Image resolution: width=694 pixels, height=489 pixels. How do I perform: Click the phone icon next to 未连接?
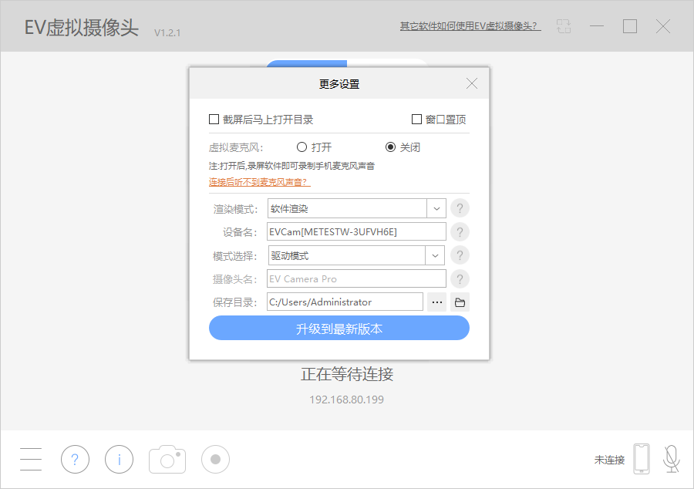[x=642, y=458]
